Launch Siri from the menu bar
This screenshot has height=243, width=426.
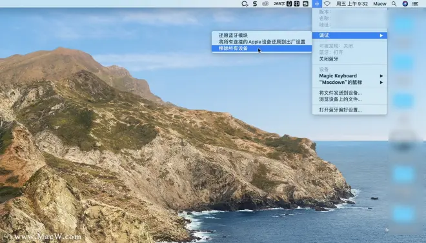point(405,4)
